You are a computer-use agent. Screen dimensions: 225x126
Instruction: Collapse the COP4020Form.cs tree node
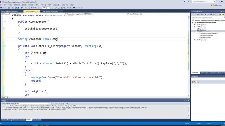coord(195,31)
